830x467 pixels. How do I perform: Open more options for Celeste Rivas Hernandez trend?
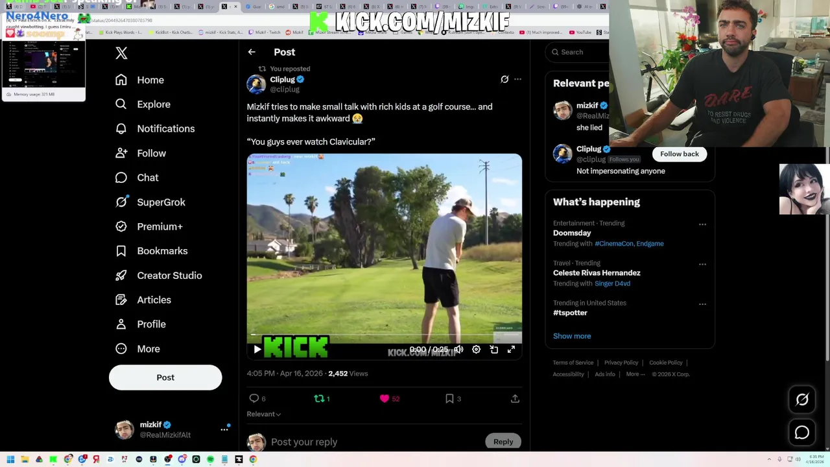702,265
